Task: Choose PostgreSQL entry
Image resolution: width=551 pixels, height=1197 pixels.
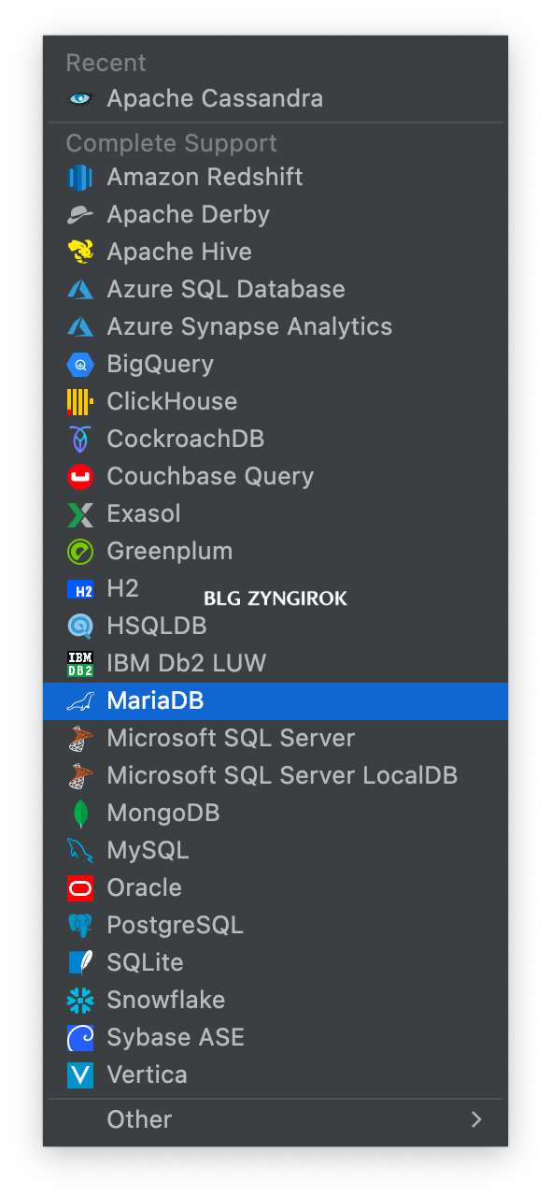Action: pos(275,925)
